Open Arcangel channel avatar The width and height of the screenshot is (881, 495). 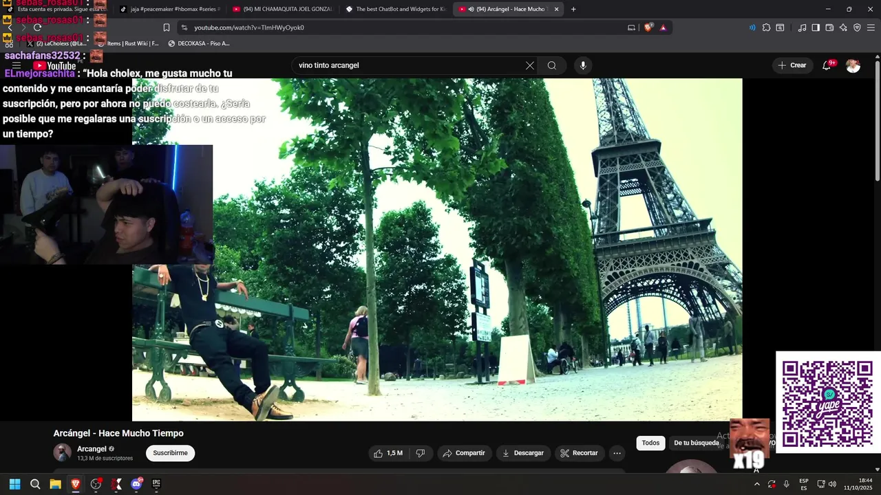63,452
